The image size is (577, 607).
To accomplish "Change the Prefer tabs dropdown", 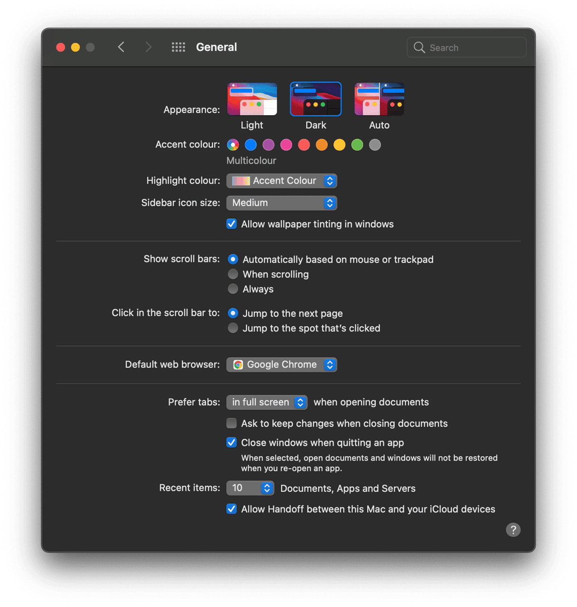I will coord(266,402).
